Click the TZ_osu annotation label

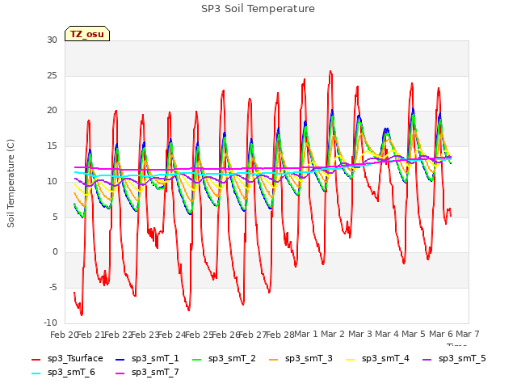[87, 34]
